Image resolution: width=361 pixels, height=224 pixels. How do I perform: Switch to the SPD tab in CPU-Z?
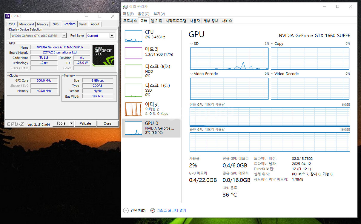(56, 24)
